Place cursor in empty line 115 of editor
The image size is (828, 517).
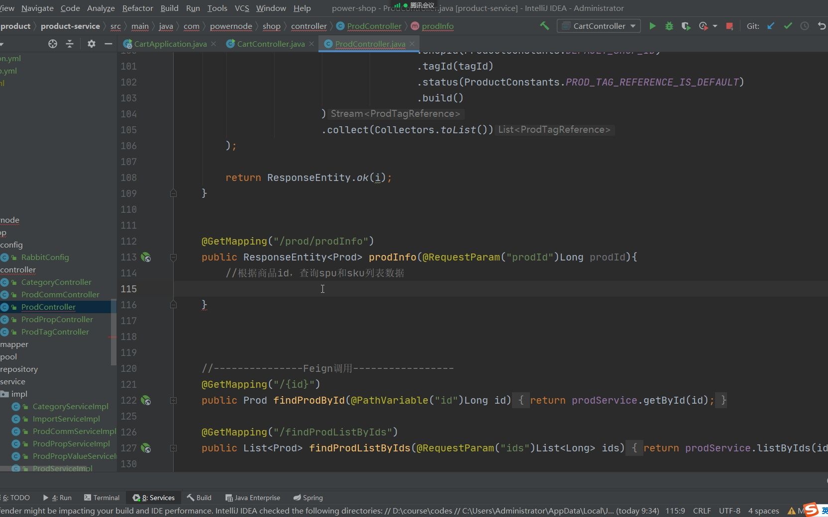[501, 289]
